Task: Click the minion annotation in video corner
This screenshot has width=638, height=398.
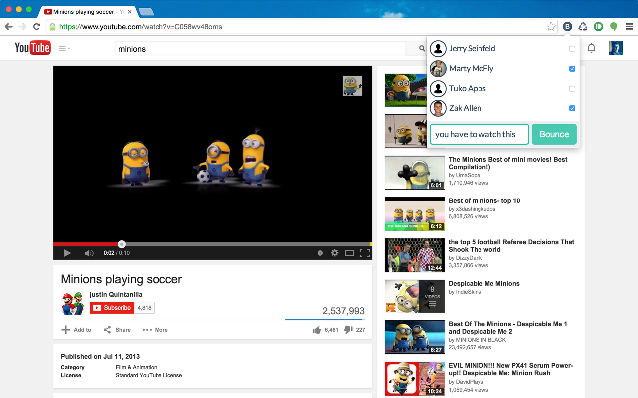Action: [x=352, y=86]
